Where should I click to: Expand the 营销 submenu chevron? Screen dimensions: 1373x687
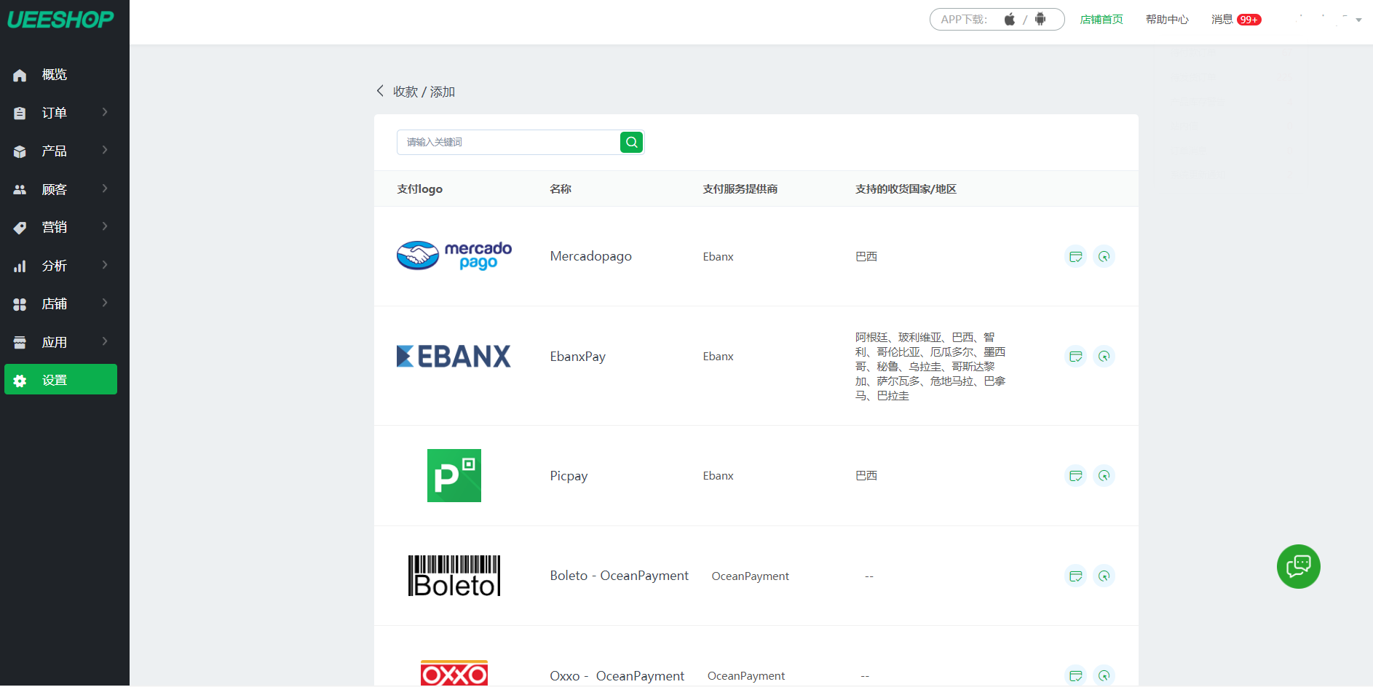coord(105,226)
